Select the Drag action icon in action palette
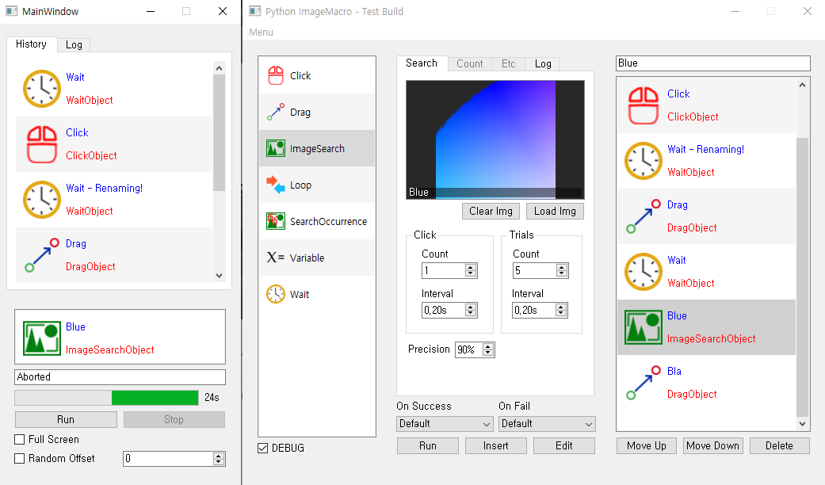825x485 pixels. coord(276,112)
